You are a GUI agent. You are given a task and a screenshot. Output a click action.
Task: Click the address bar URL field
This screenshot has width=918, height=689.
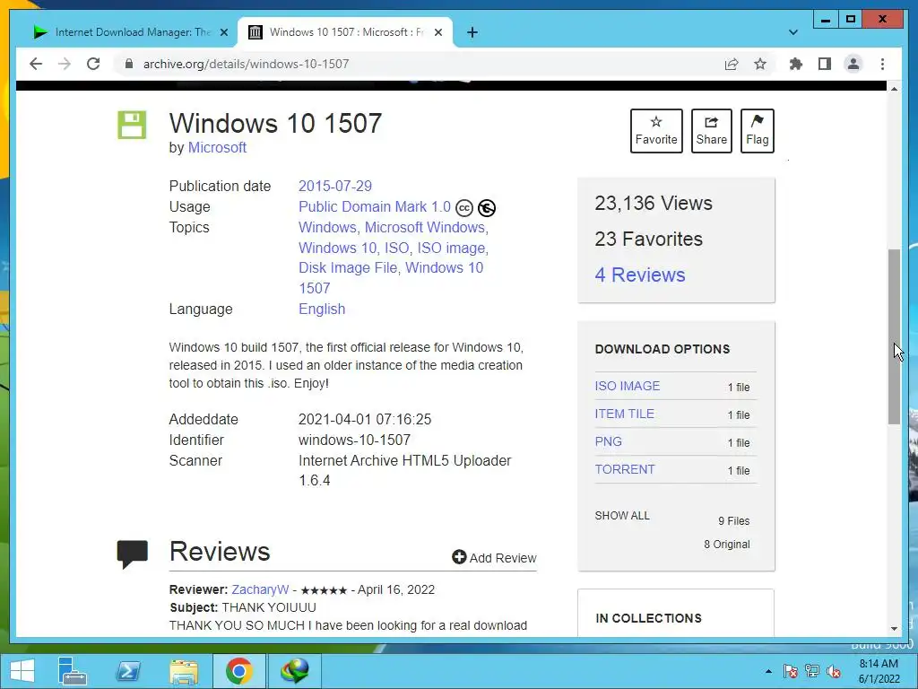point(421,64)
